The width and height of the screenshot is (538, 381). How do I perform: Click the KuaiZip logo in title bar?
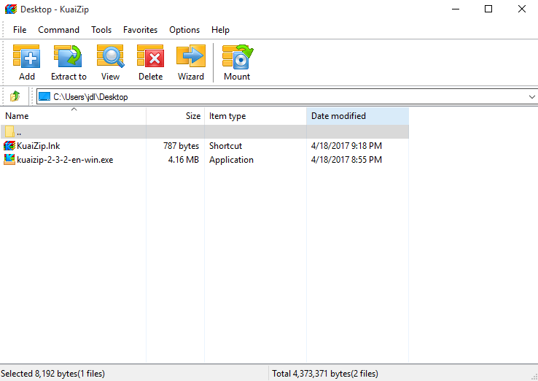tap(11, 9)
